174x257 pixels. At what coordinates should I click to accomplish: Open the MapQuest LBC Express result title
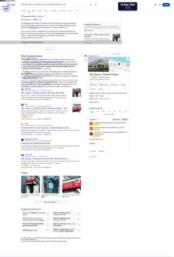click(42, 93)
